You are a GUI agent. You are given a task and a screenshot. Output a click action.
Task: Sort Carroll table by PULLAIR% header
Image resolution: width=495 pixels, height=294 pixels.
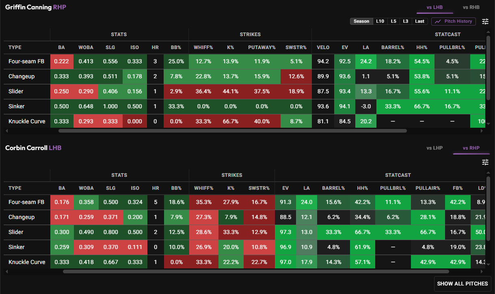428,188
